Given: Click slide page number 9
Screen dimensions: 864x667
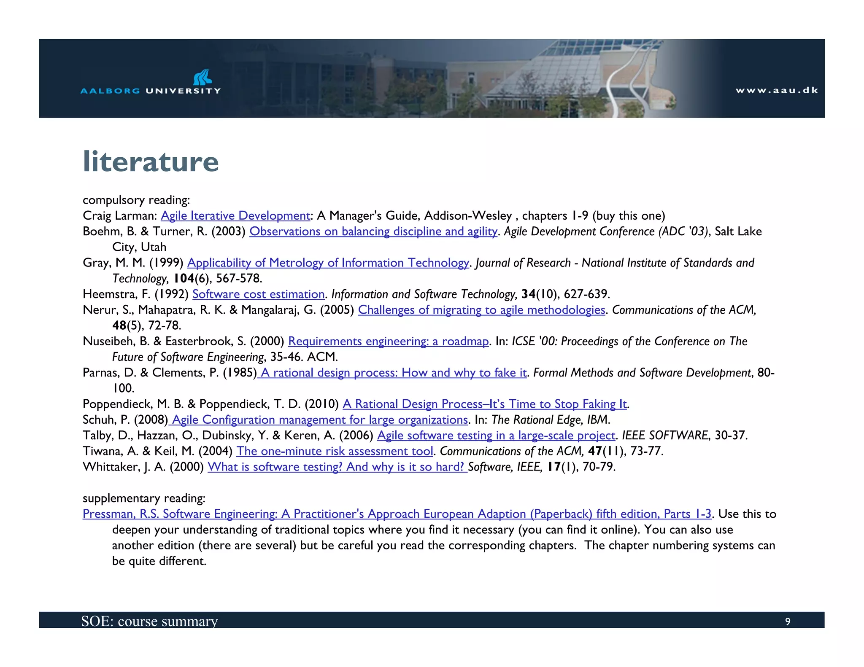Looking at the screenshot, I should [787, 621].
